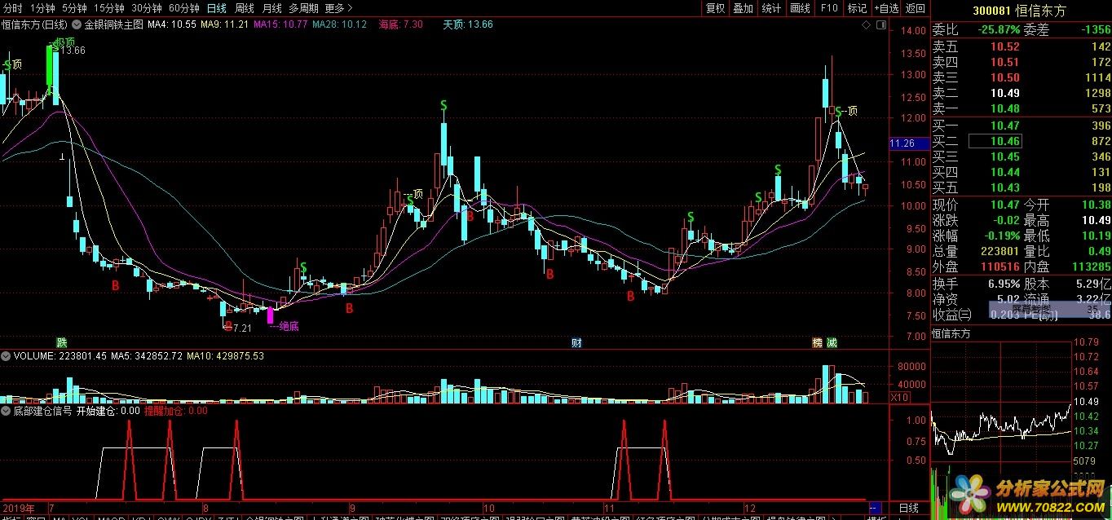Click the X10 volume scale indicator
The width and height of the screenshot is (1112, 520).
(x=899, y=397)
